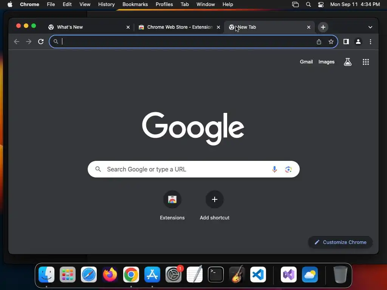Screen dimensions: 387x290
Task: Open the cloud weather app in Dock
Action: 310,275
